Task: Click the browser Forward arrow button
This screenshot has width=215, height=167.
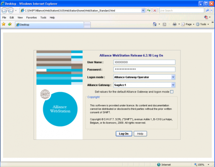Action: coord(11,10)
